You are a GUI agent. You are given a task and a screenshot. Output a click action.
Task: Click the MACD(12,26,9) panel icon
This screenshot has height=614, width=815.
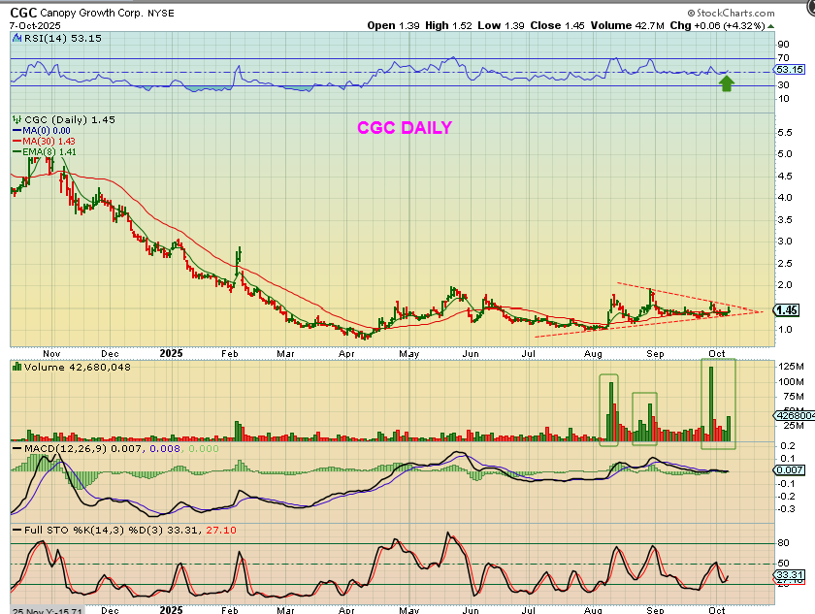click(16, 449)
